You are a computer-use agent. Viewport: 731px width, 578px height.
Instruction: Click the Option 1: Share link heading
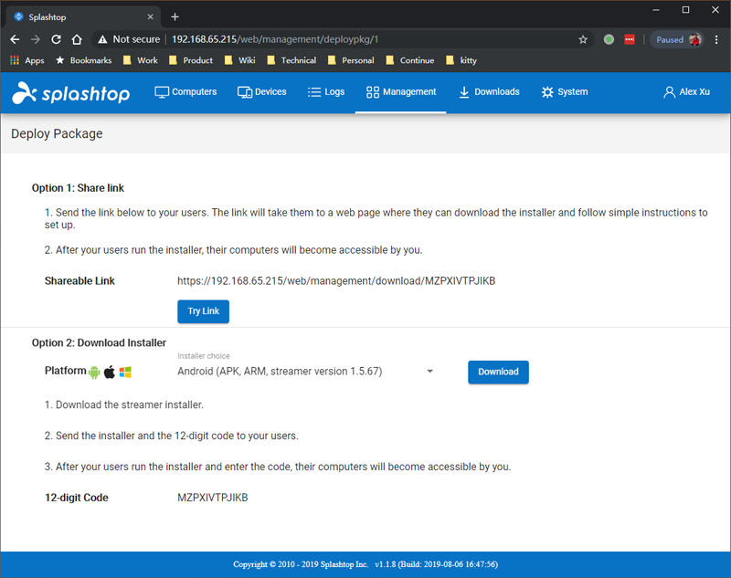[x=78, y=188]
